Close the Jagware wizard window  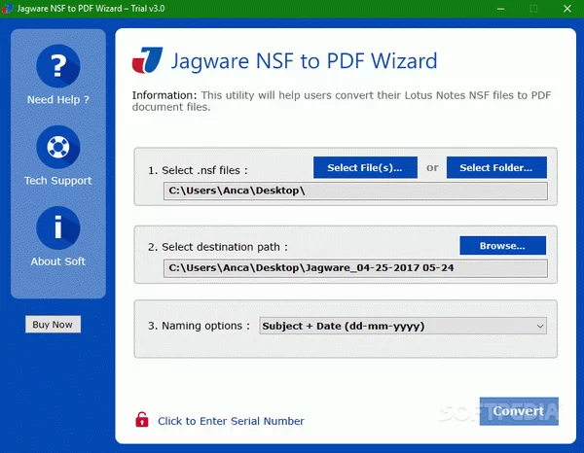pos(567,9)
